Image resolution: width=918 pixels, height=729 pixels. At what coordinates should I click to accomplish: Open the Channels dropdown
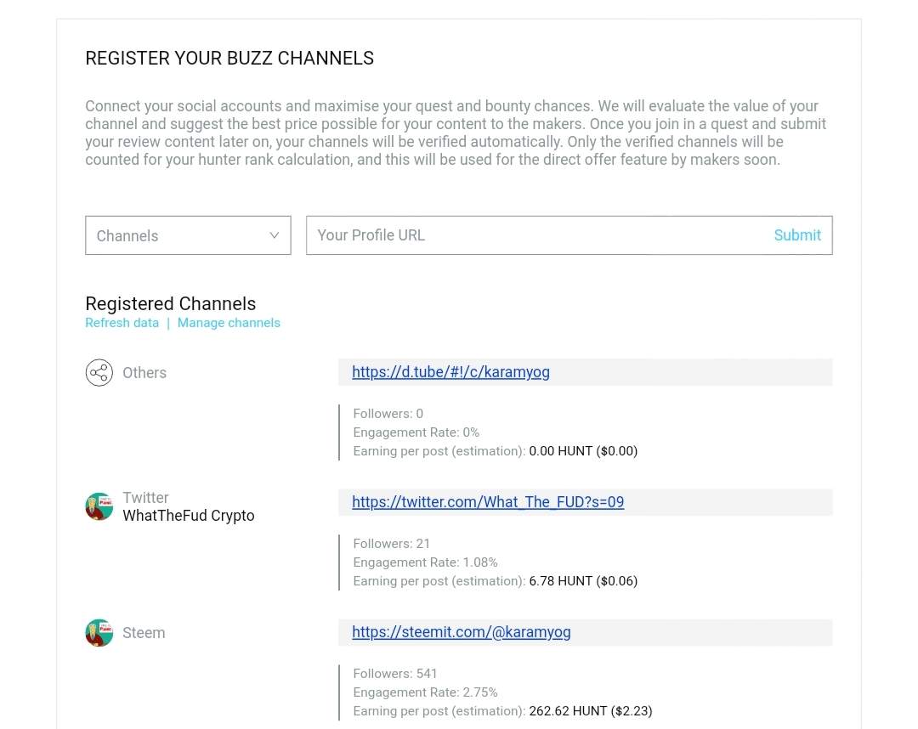[188, 235]
